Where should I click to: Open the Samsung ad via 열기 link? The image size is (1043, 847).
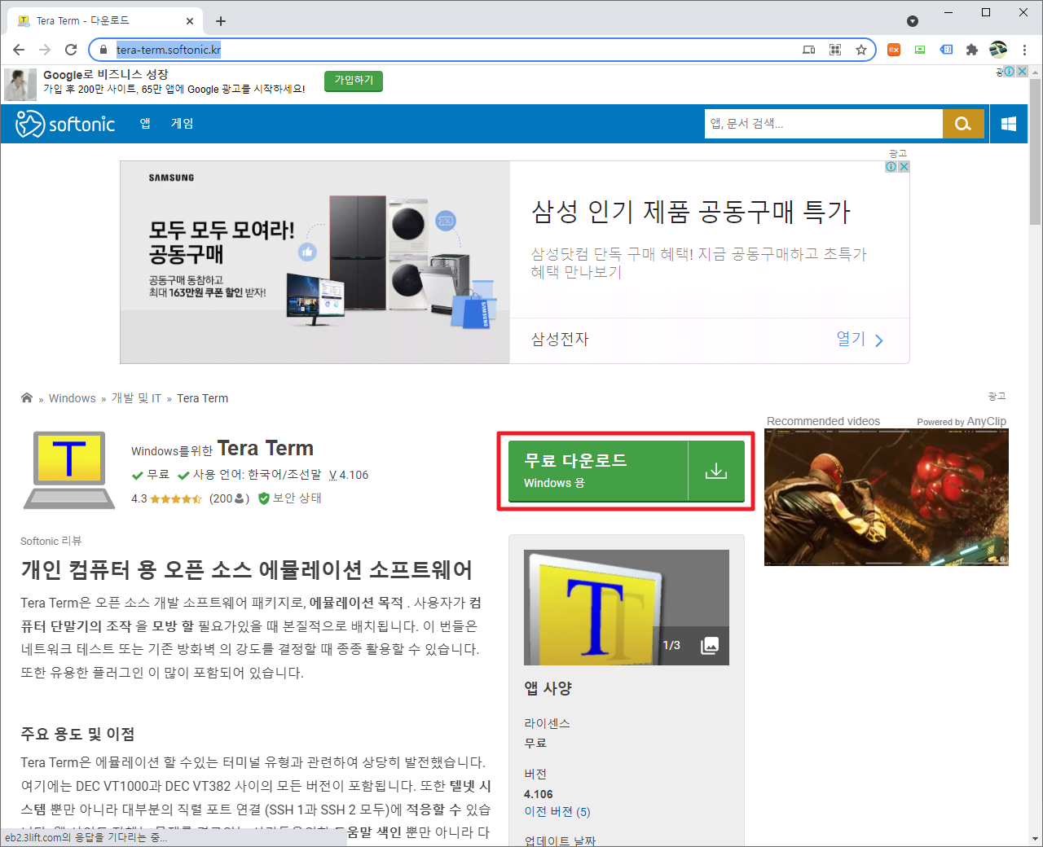tap(860, 340)
